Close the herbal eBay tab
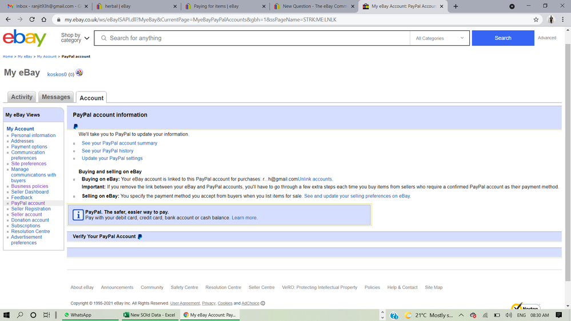 click(x=175, y=6)
